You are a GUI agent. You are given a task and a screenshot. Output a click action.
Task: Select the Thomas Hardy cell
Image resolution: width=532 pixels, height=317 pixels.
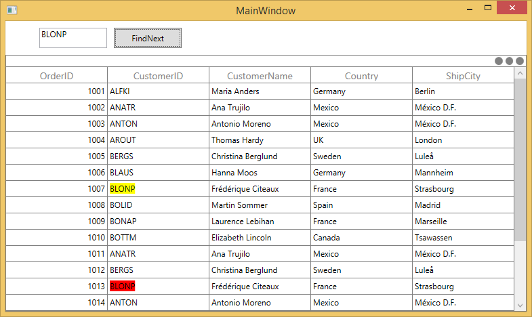260,140
